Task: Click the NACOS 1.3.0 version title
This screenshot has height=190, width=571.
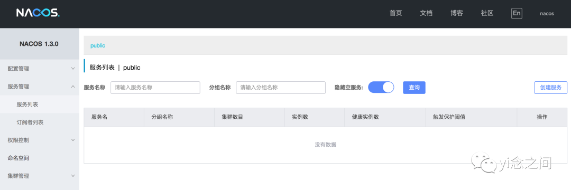Action: click(x=39, y=44)
